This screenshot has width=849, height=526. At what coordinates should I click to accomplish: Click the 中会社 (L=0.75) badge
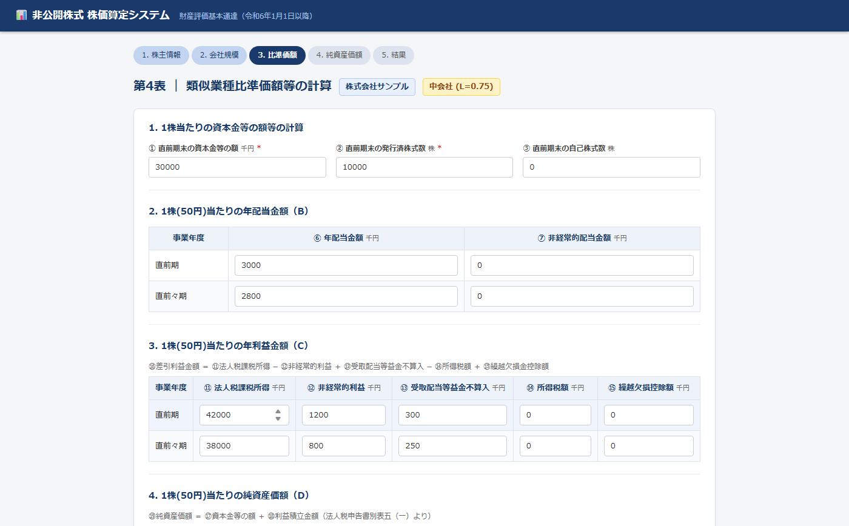pyautogui.click(x=461, y=87)
